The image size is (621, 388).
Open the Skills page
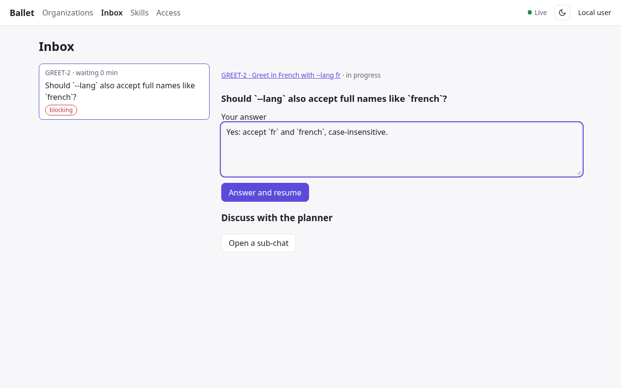pos(139,13)
